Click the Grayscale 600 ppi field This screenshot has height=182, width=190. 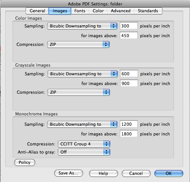(129, 73)
